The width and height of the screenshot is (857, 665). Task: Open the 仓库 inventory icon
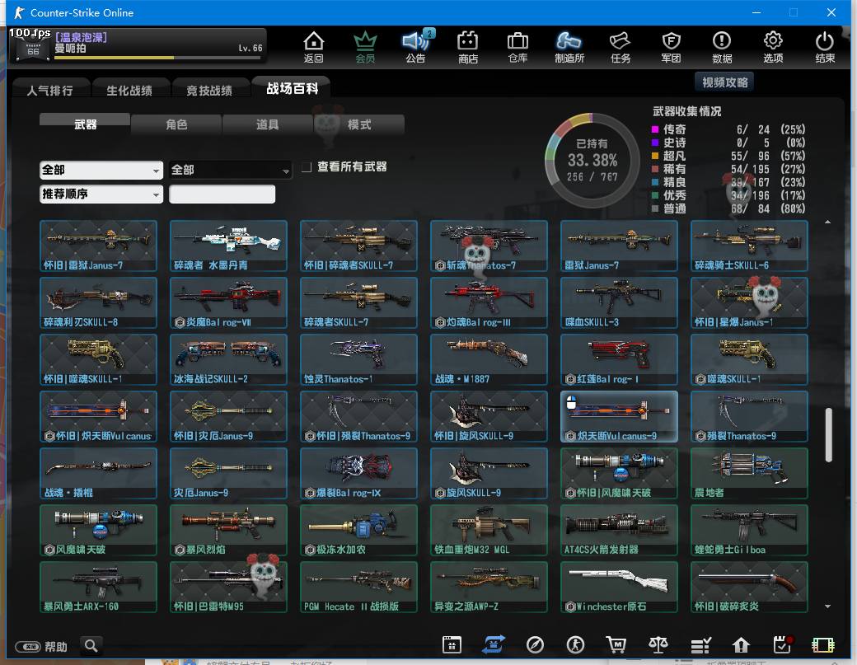(517, 47)
